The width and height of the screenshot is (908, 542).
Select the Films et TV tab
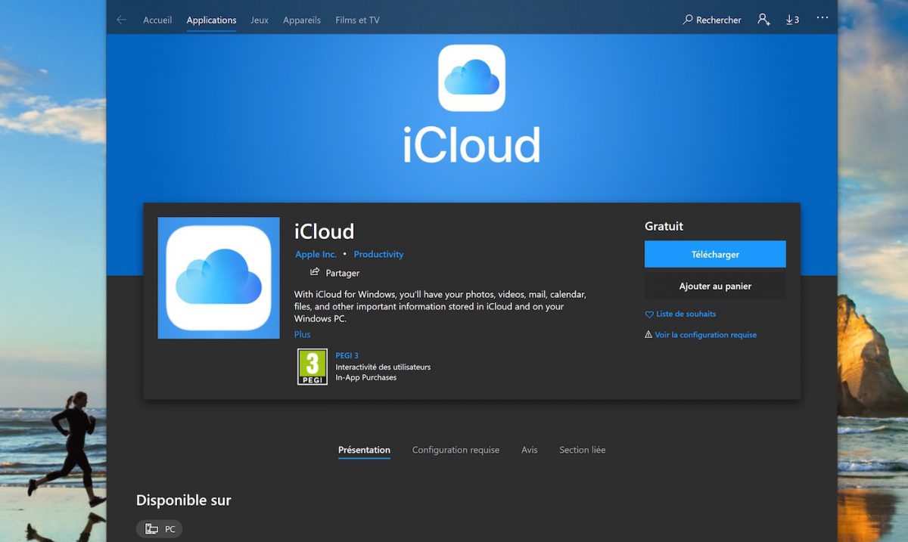tap(357, 20)
